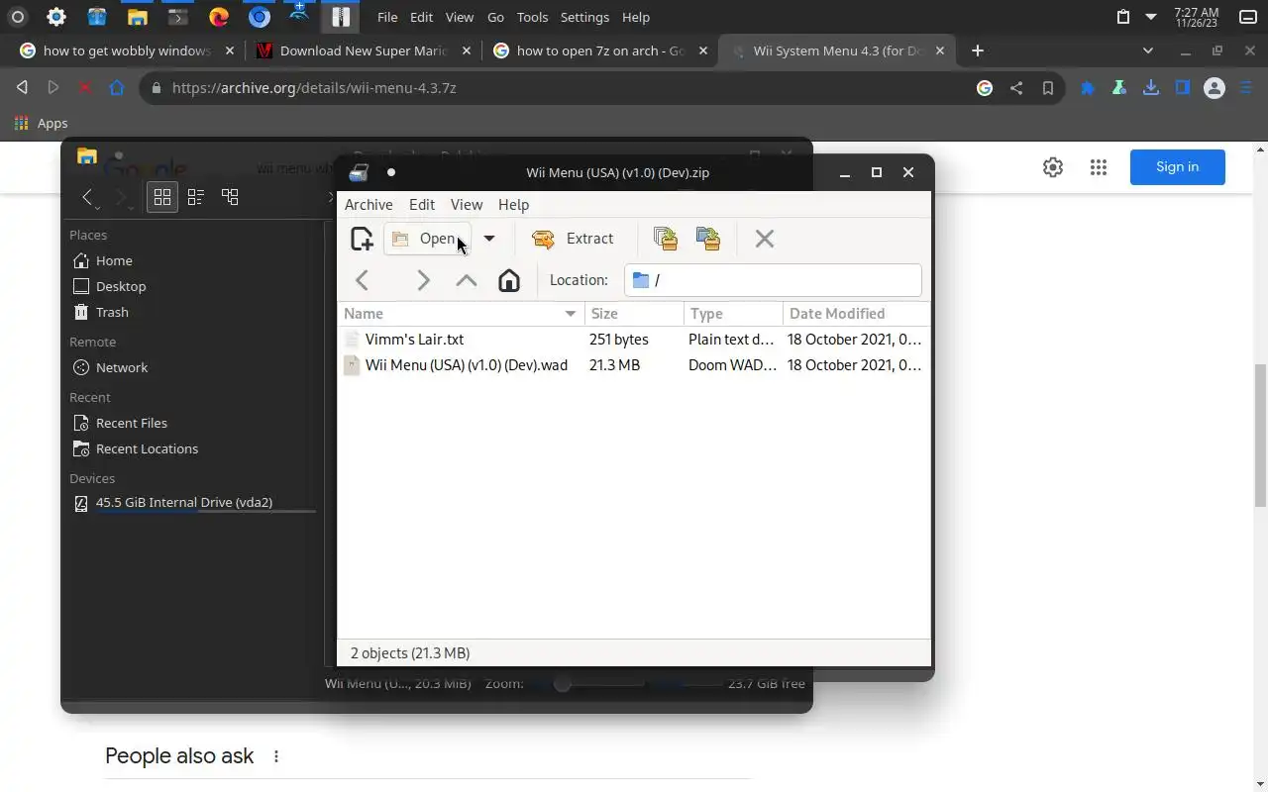Click the red stop loading button
Image resolution: width=1268 pixels, height=792 pixels.
click(85, 88)
